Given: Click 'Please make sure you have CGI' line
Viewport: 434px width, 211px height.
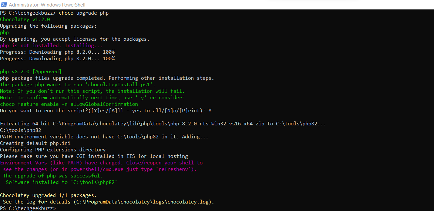Looking at the screenshot, I should (94, 156).
